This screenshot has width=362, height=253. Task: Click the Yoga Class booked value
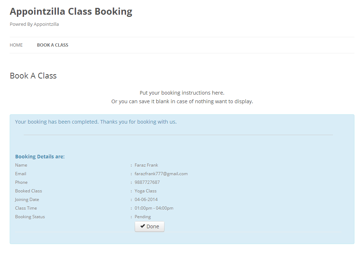click(146, 191)
